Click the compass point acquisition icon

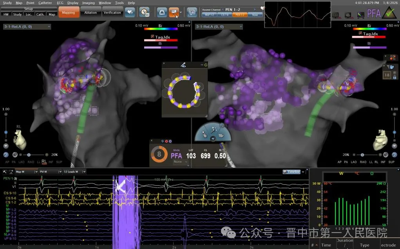click(145, 12)
